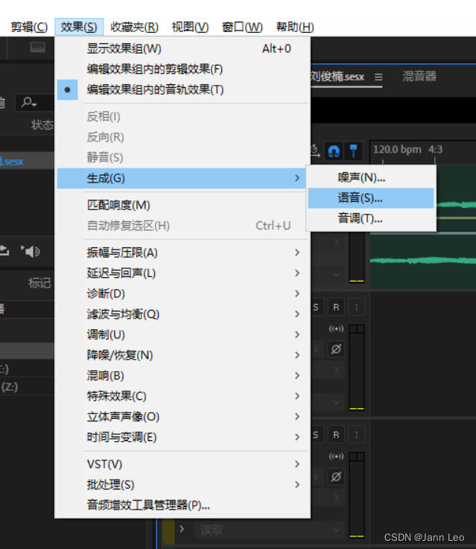Expand the 滤波与均衡(Q) submenu
476x549 pixels.
183,314
